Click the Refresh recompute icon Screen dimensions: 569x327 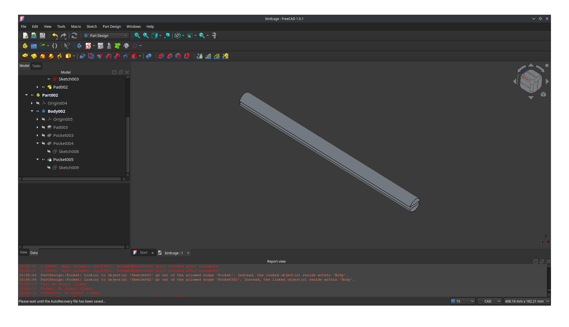point(74,36)
